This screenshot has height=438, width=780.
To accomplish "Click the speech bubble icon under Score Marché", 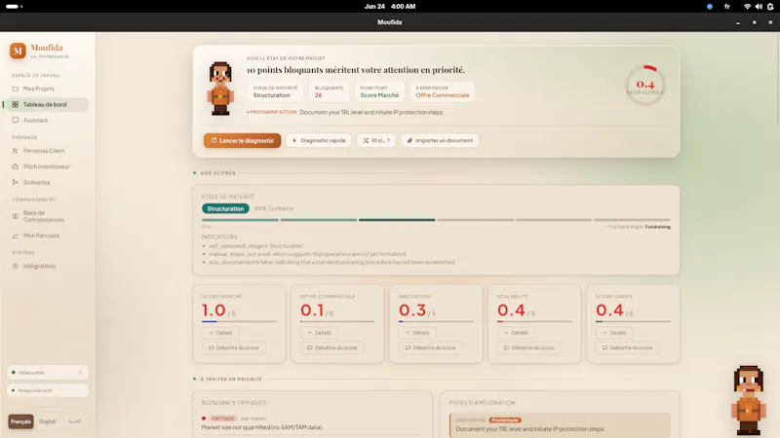I will click(211, 347).
